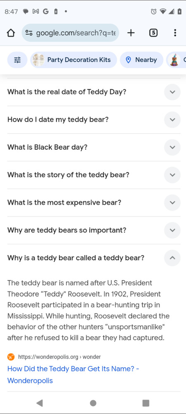186x414 pixels.
Task: Expand "What is the story of the teddy bear?"
Action: pos(94,175)
